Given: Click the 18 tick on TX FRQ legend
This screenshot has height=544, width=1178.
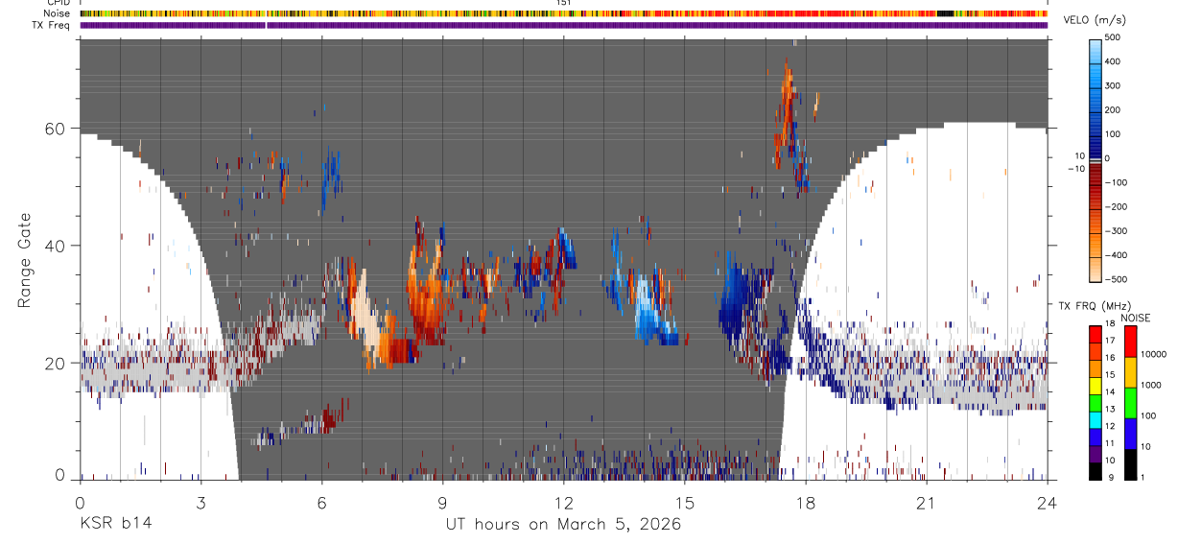Looking at the screenshot, I should point(1111,324).
